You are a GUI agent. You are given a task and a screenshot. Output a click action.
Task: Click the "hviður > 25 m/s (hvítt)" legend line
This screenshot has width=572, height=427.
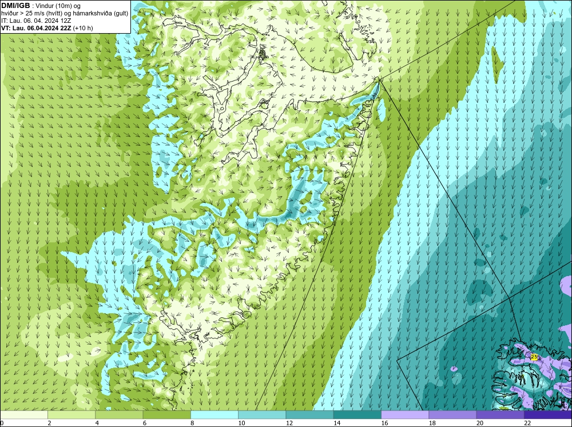click(x=31, y=13)
